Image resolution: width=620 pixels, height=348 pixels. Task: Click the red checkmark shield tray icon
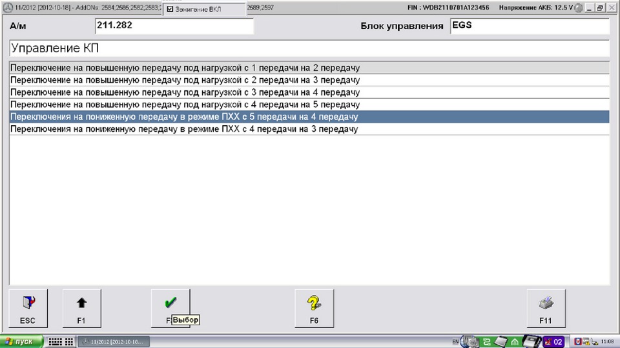point(577,342)
